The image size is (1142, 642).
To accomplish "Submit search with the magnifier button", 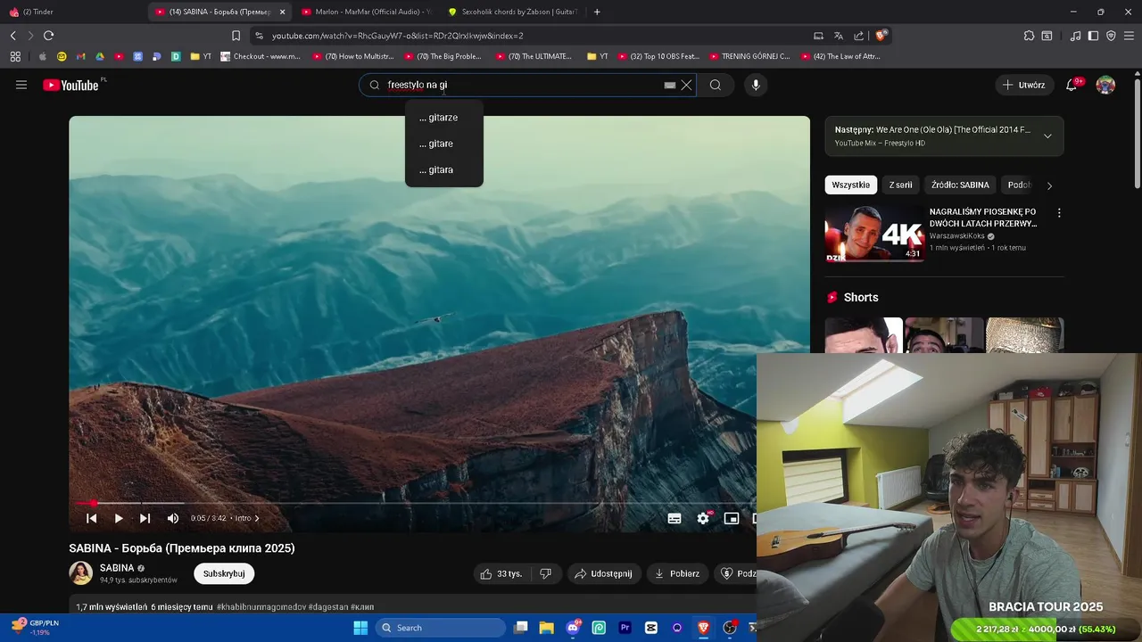I will 716,85.
